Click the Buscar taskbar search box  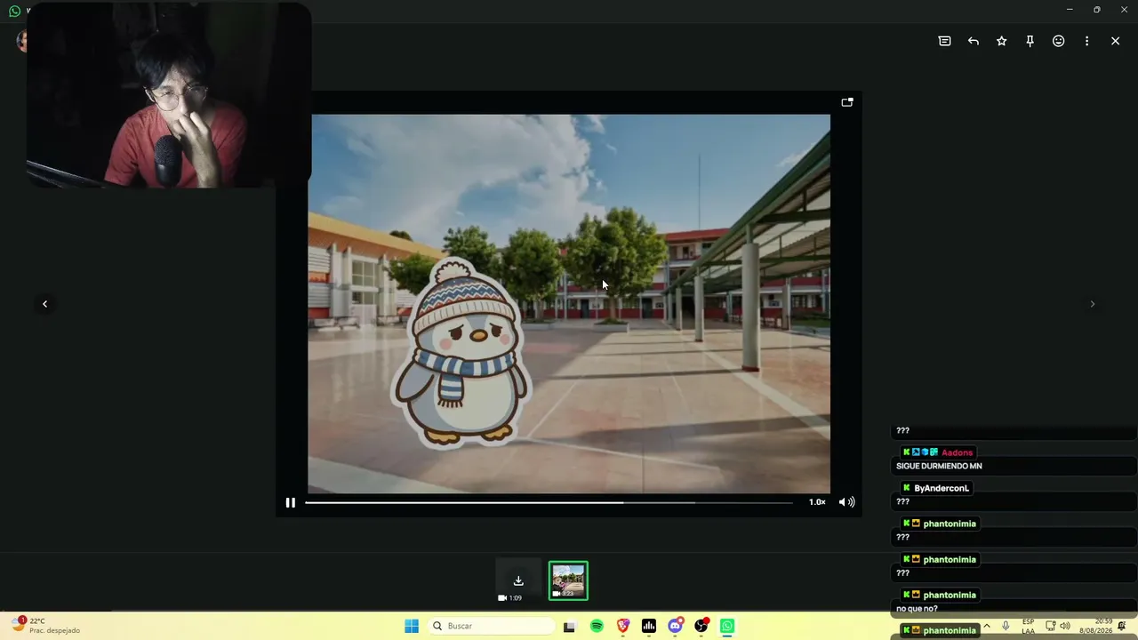(492, 626)
